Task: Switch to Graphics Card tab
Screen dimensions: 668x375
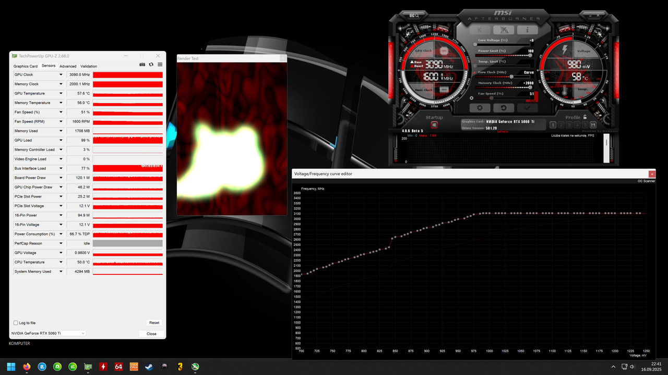Action: click(26, 66)
